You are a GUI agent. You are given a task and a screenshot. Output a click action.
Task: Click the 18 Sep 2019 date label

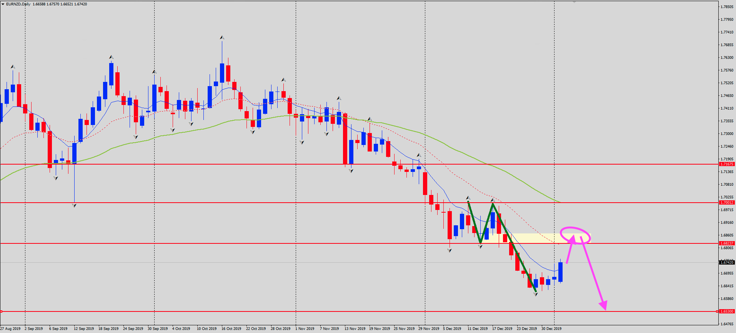pos(108,329)
